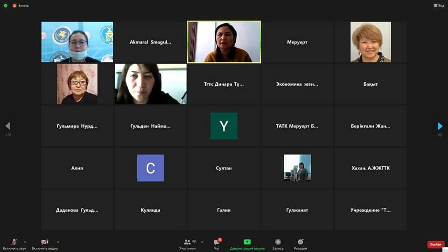Image resolution: width=448 pixels, height=252 pixels.
Task: Go to next gallery page with right arrow
Action: pyautogui.click(x=440, y=126)
